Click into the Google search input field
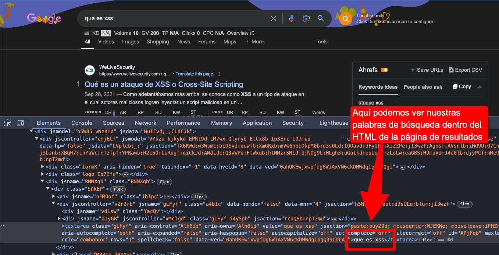 pos(175,18)
